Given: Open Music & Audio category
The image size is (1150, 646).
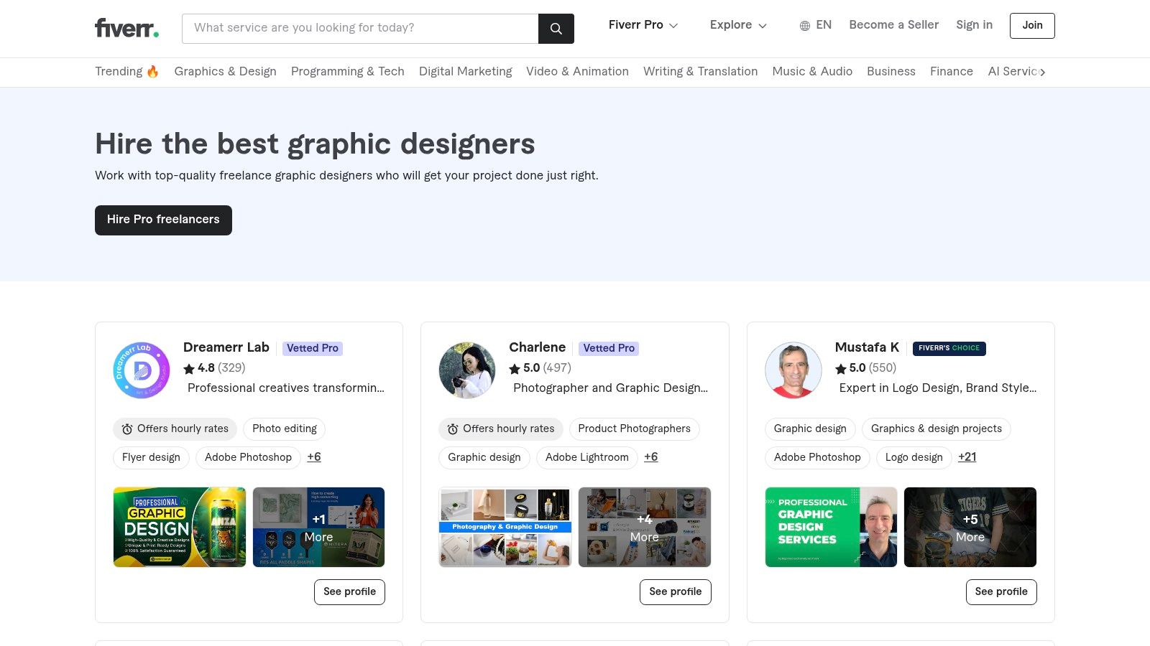Looking at the screenshot, I should tap(812, 72).
